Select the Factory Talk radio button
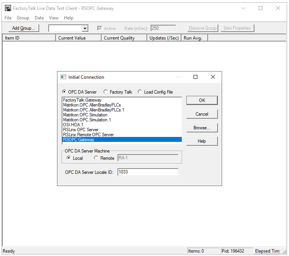Viewport: 289px width, 256px height. click(105, 92)
